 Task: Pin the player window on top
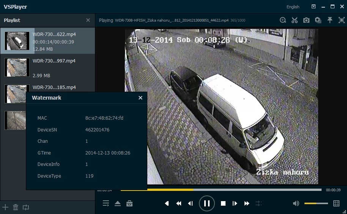[x=330, y=20]
